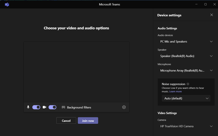Screen dimensions: 218x136
Task: Open device settings with the gear icon
Action: click(124, 107)
